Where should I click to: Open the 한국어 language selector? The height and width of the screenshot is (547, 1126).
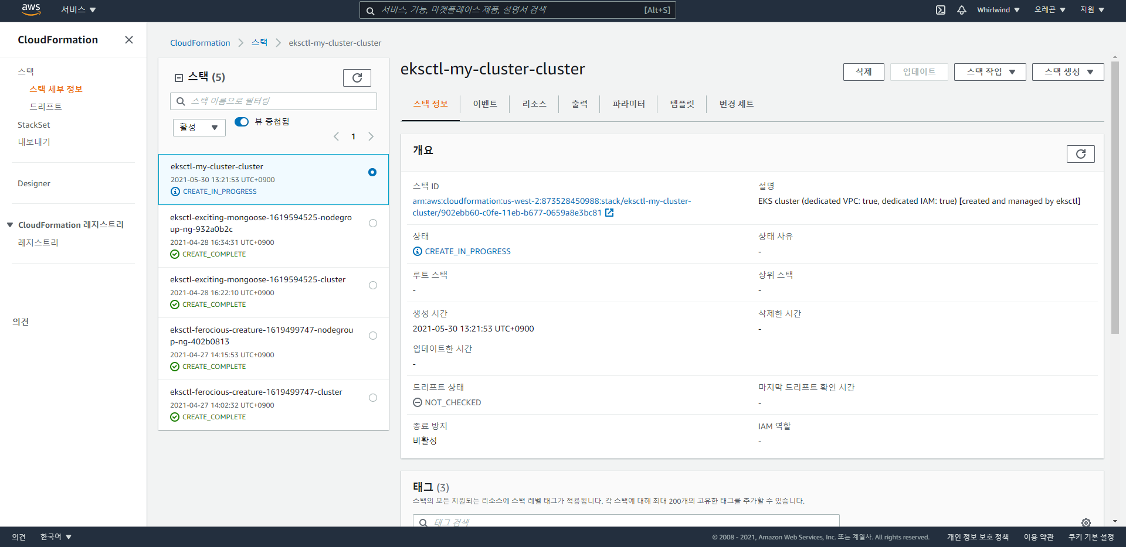(56, 536)
